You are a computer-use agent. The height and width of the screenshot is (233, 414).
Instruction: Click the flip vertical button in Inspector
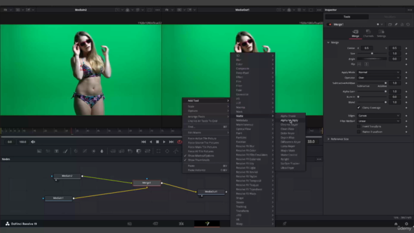point(366,64)
